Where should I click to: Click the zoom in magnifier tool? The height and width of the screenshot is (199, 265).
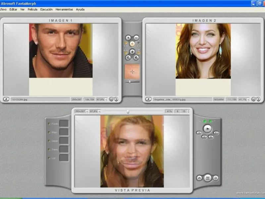coord(128,58)
